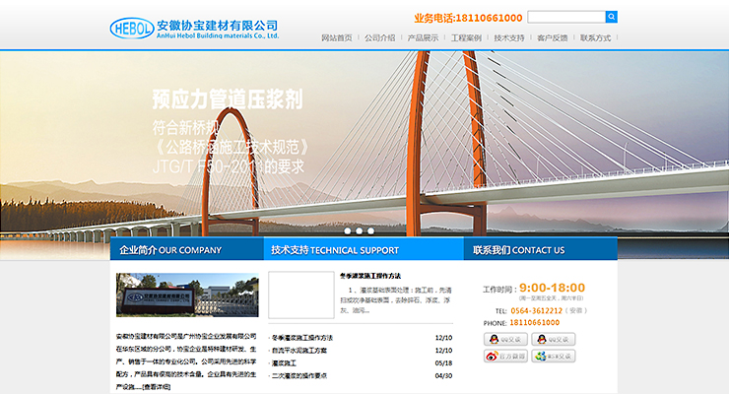Screen dimensions: 729x394
Task: Select the first carousel slide dot
Action: tap(348, 230)
